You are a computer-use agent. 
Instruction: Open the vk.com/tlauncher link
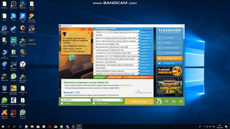(x=125, y=85)
